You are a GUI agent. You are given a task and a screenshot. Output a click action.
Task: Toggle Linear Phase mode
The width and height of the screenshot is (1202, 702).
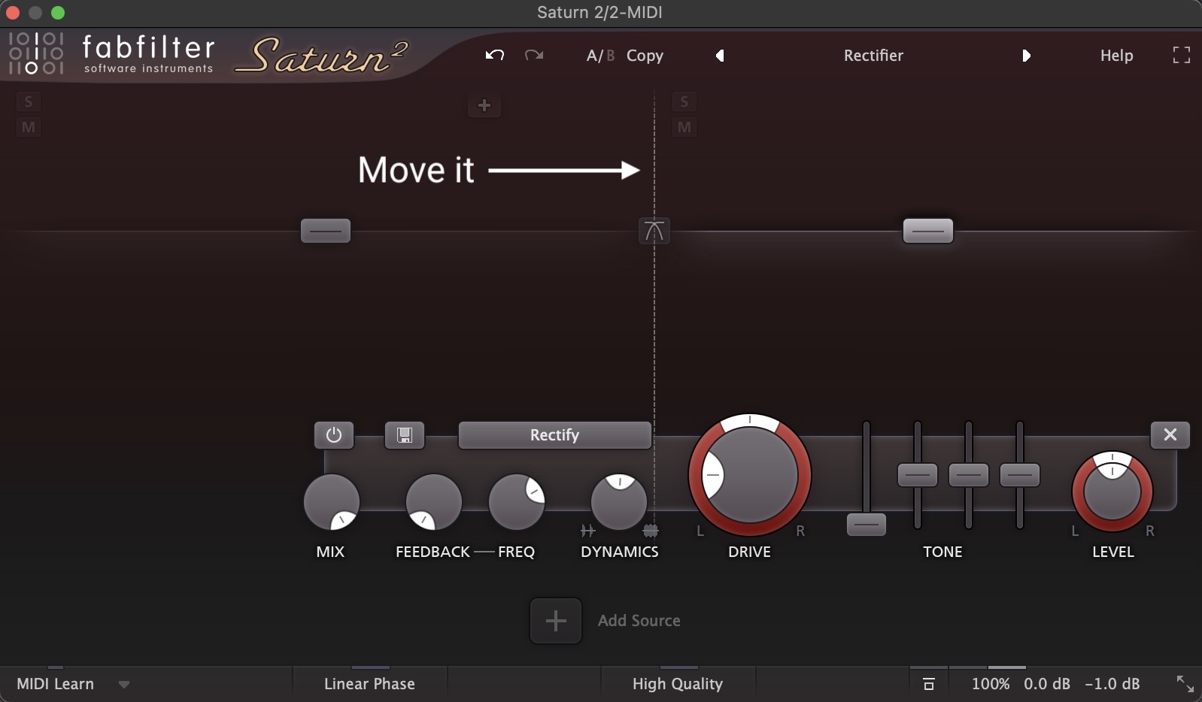click(x=369, y=684)
